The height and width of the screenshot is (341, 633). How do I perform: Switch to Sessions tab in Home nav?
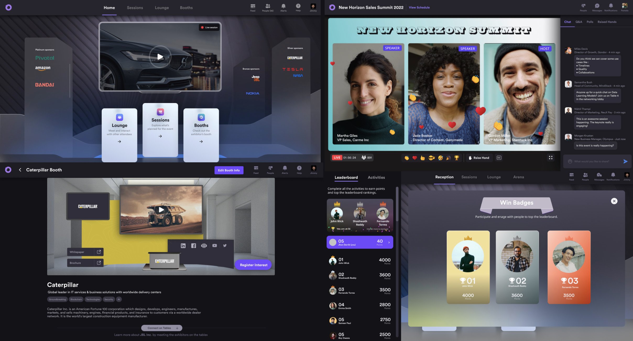pos(135,8)
